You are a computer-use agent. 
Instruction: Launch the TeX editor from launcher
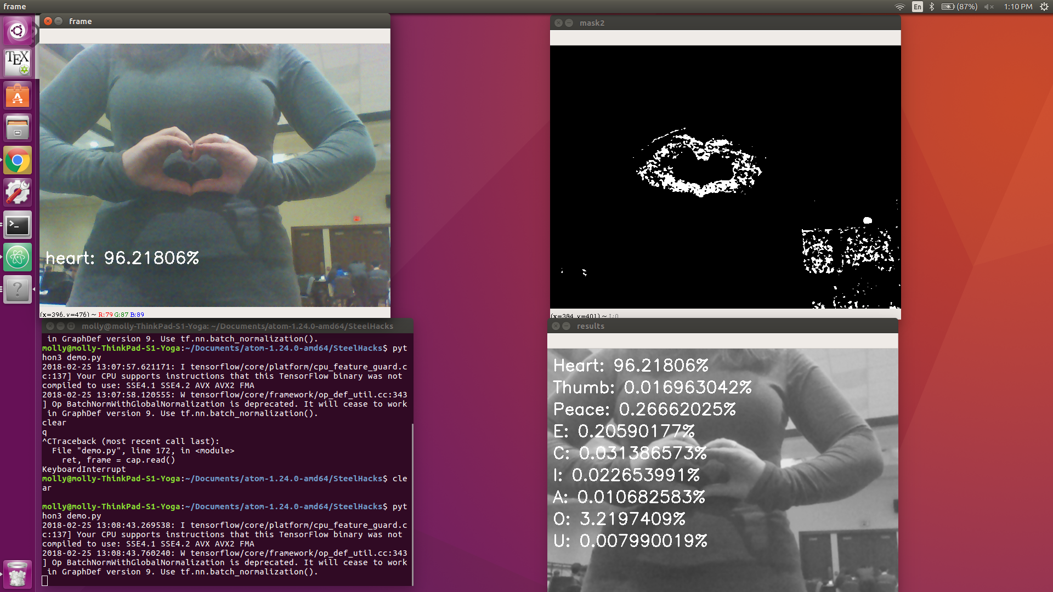[18, 62]
